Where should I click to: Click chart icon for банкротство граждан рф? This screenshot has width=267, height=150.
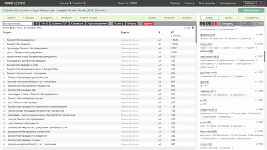tap(159, 90)
